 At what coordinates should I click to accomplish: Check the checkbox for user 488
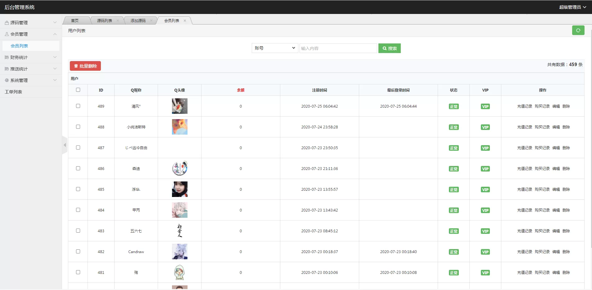78,127
